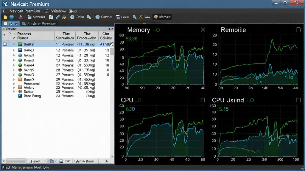The image size is (305, 171).
Task: Click the stacked pages toolbar icon
Action: (134, 17)
